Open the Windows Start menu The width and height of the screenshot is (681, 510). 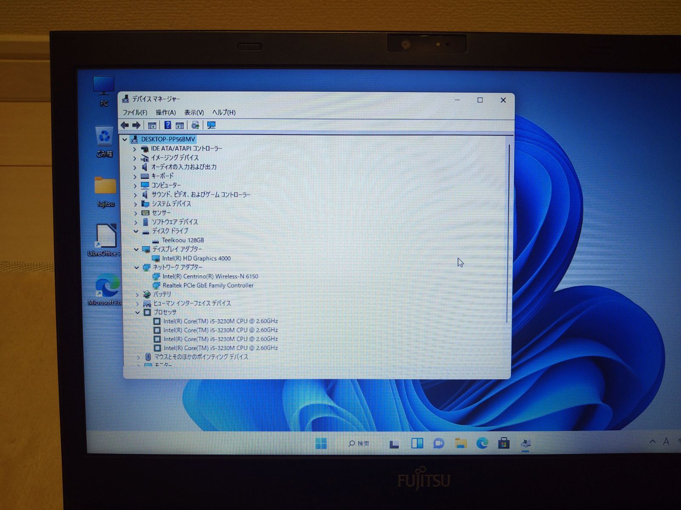[x=321, y=443]
